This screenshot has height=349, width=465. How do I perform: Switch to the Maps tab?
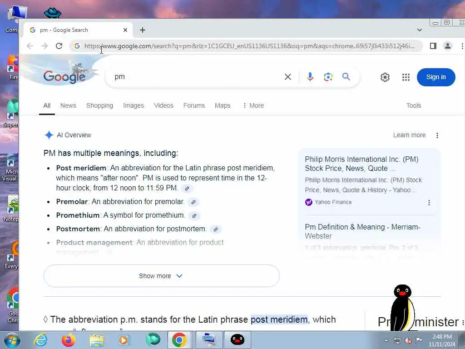tap(223, 105)
